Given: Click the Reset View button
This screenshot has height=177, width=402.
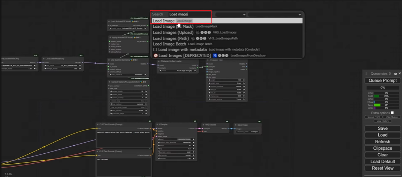Looking at the screenshot, I should point(382,168).
